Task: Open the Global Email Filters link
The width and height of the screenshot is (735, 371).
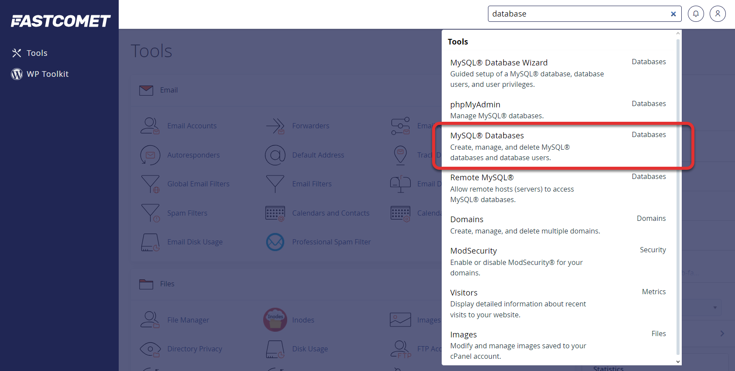Action: coord(198,184)
